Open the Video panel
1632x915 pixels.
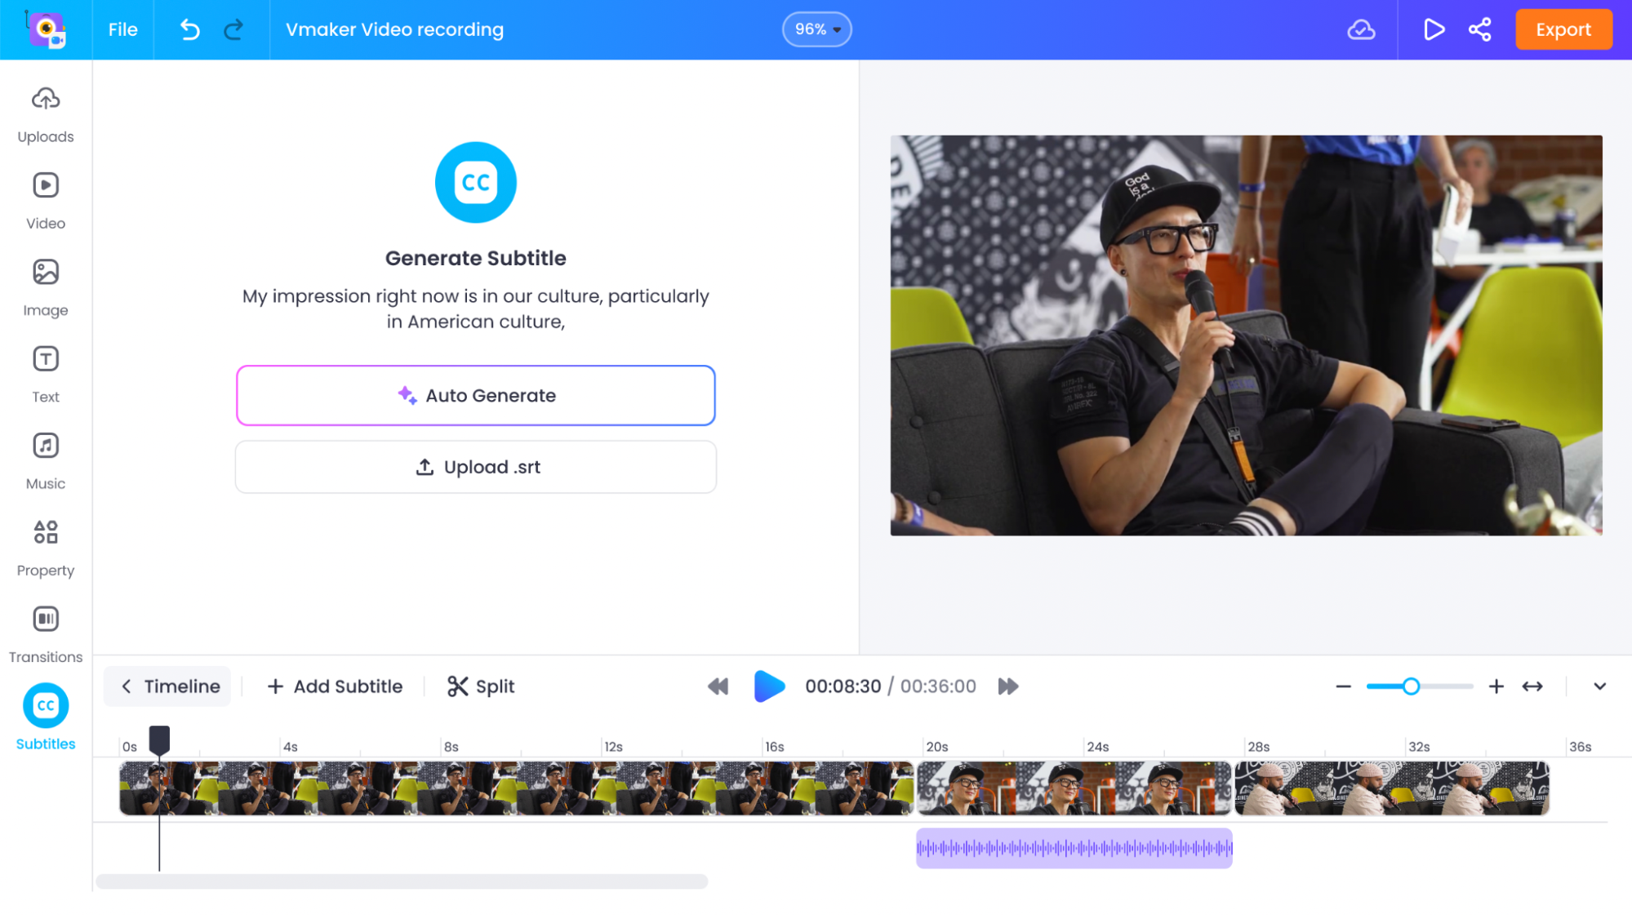[x=46, y=202]
